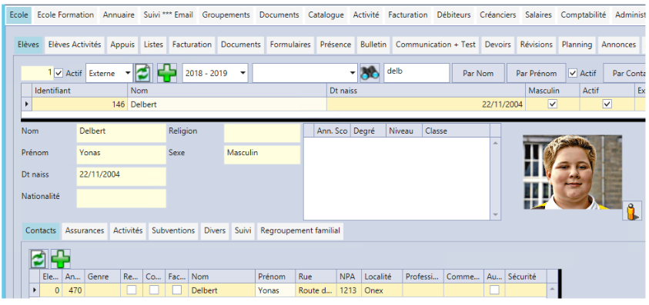This screenshot has height=305, width=649.
Task: Go to the Groupements tab
Action: pyautogui.click(x=226, y=15)
